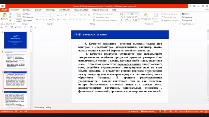The height and width of the screenshot is (117, 209).
Task: Select the down arrow shape in gallery
Action: tap(133, 17)
